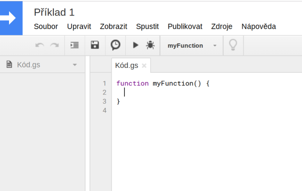Open the Upravit menu

point(79,27)
